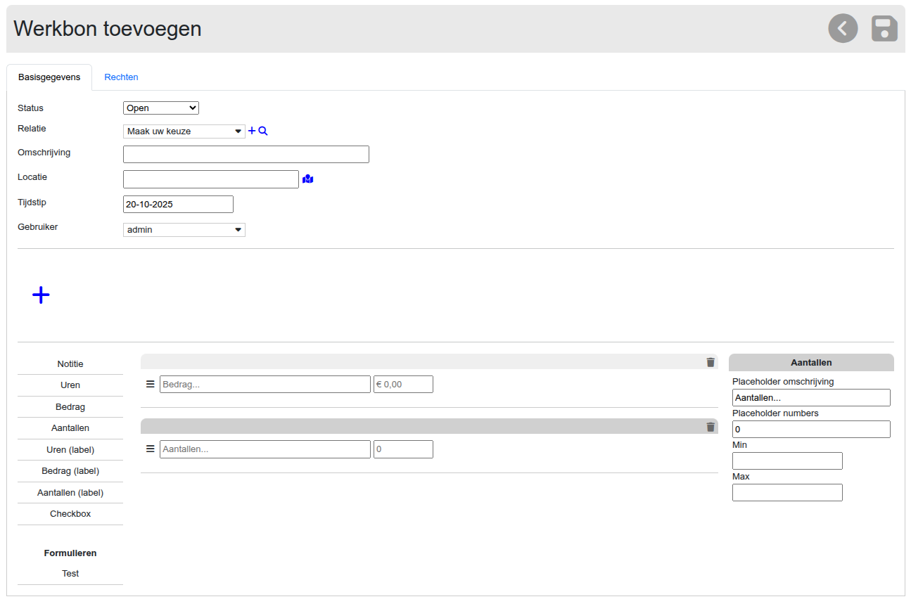Delete the Bedrag row with trash icon

pyautogui.click(x=711, y=362)
